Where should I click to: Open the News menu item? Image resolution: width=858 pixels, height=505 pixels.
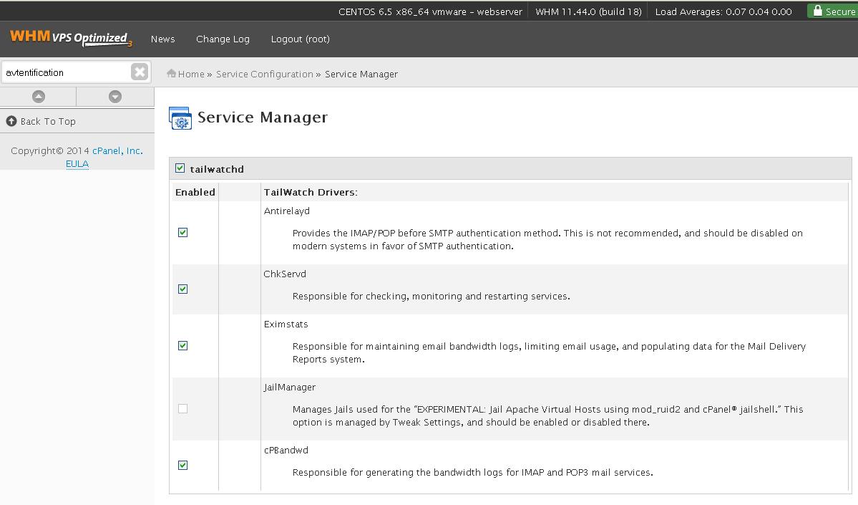[162, 39]
